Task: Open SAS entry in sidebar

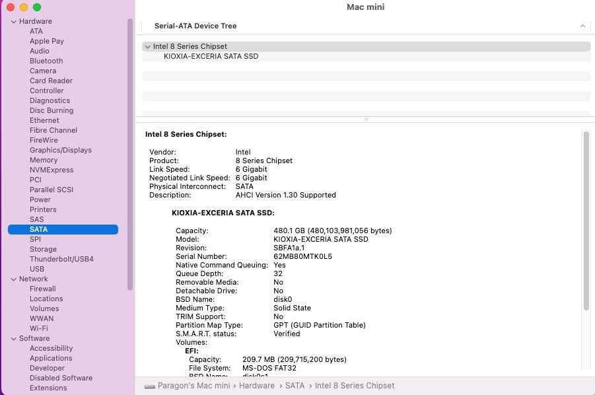Action: point(37,219)
